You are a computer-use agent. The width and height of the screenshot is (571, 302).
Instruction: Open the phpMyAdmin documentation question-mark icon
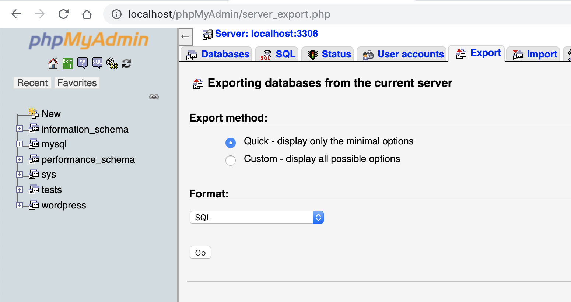(83, 63)
